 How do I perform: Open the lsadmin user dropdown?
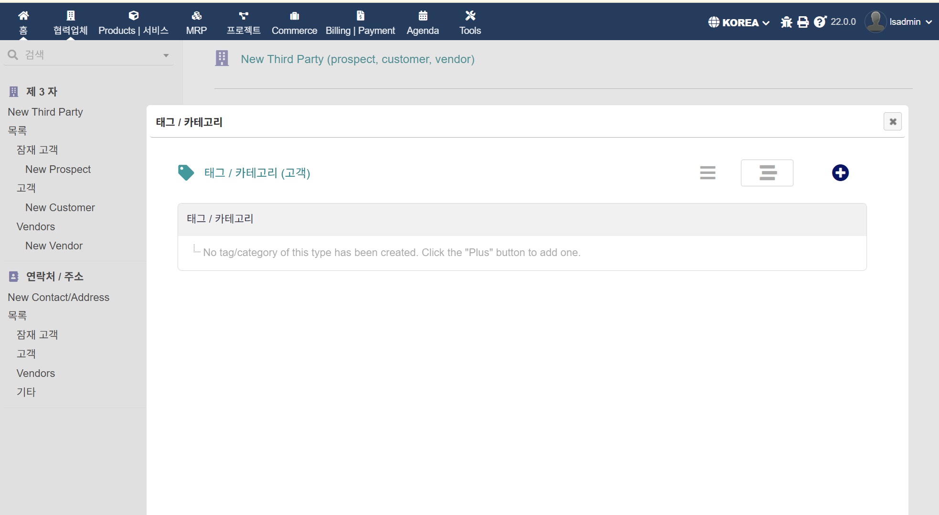[899, 22]
